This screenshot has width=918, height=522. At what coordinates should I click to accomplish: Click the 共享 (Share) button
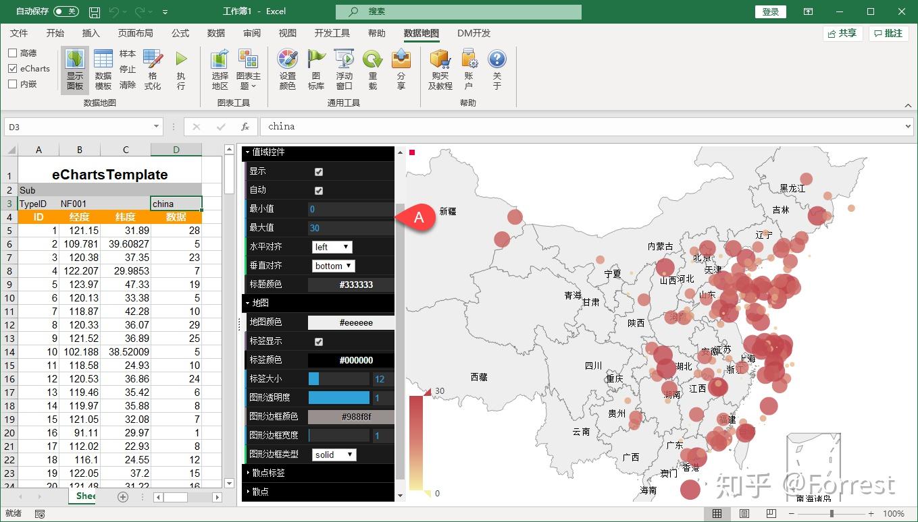pos(842,32)
